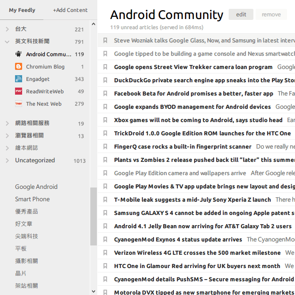Save the Street View Trekker article for later
The width and height of the screenshot is (295, 295).
click(x=105, y=67)
